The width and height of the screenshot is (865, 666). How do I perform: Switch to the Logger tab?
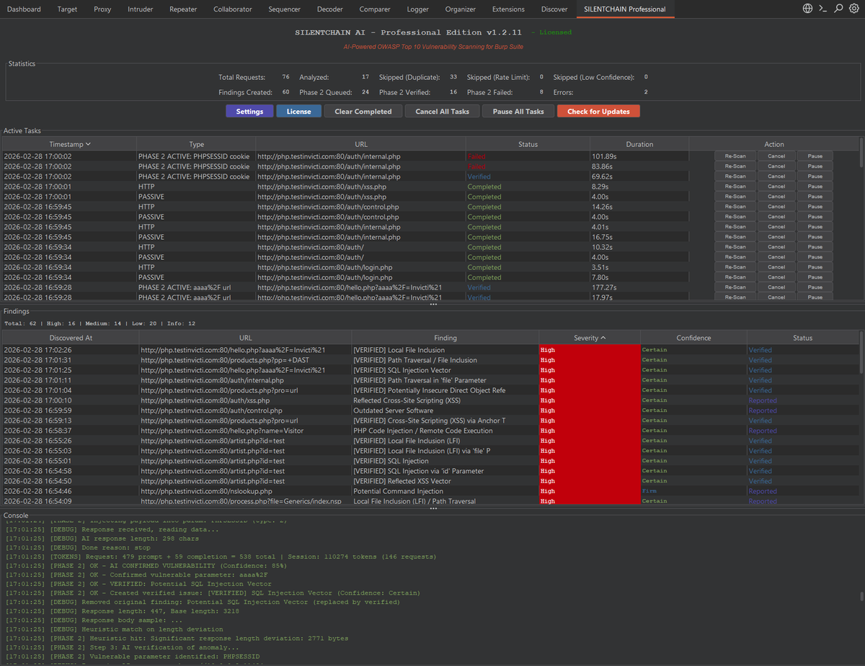tap(417, 9)
